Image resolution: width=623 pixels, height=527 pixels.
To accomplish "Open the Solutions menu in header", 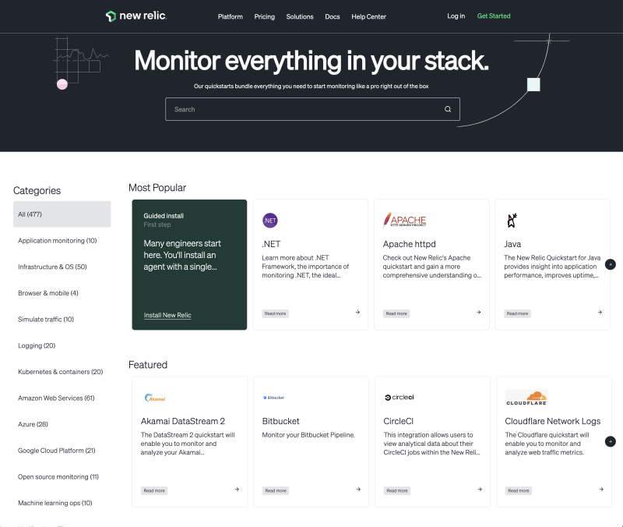I will [300, 16].
